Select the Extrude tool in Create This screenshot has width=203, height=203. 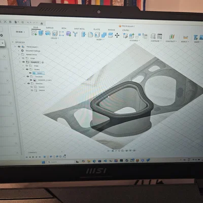(x=41, y=33)
